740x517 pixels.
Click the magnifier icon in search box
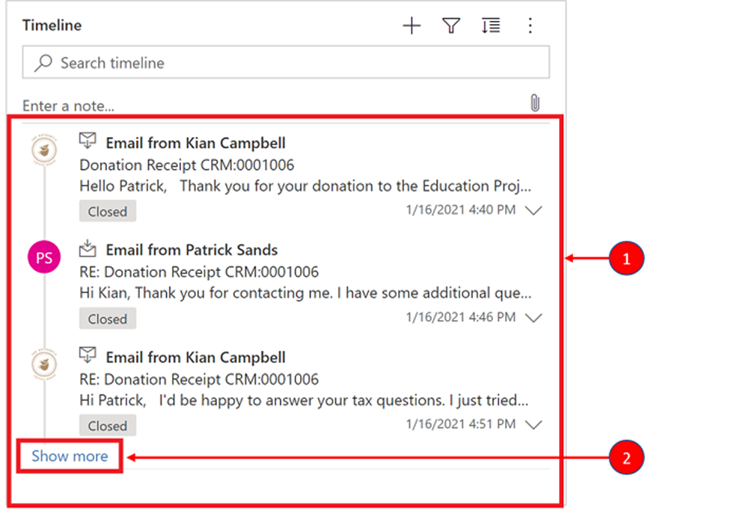[x=44, y=64]
